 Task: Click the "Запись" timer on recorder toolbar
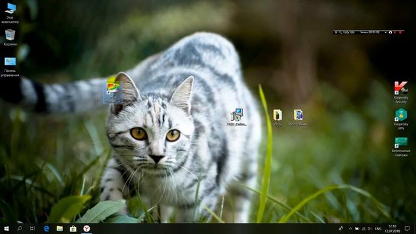pyautogui.click(x=370, y=32)
